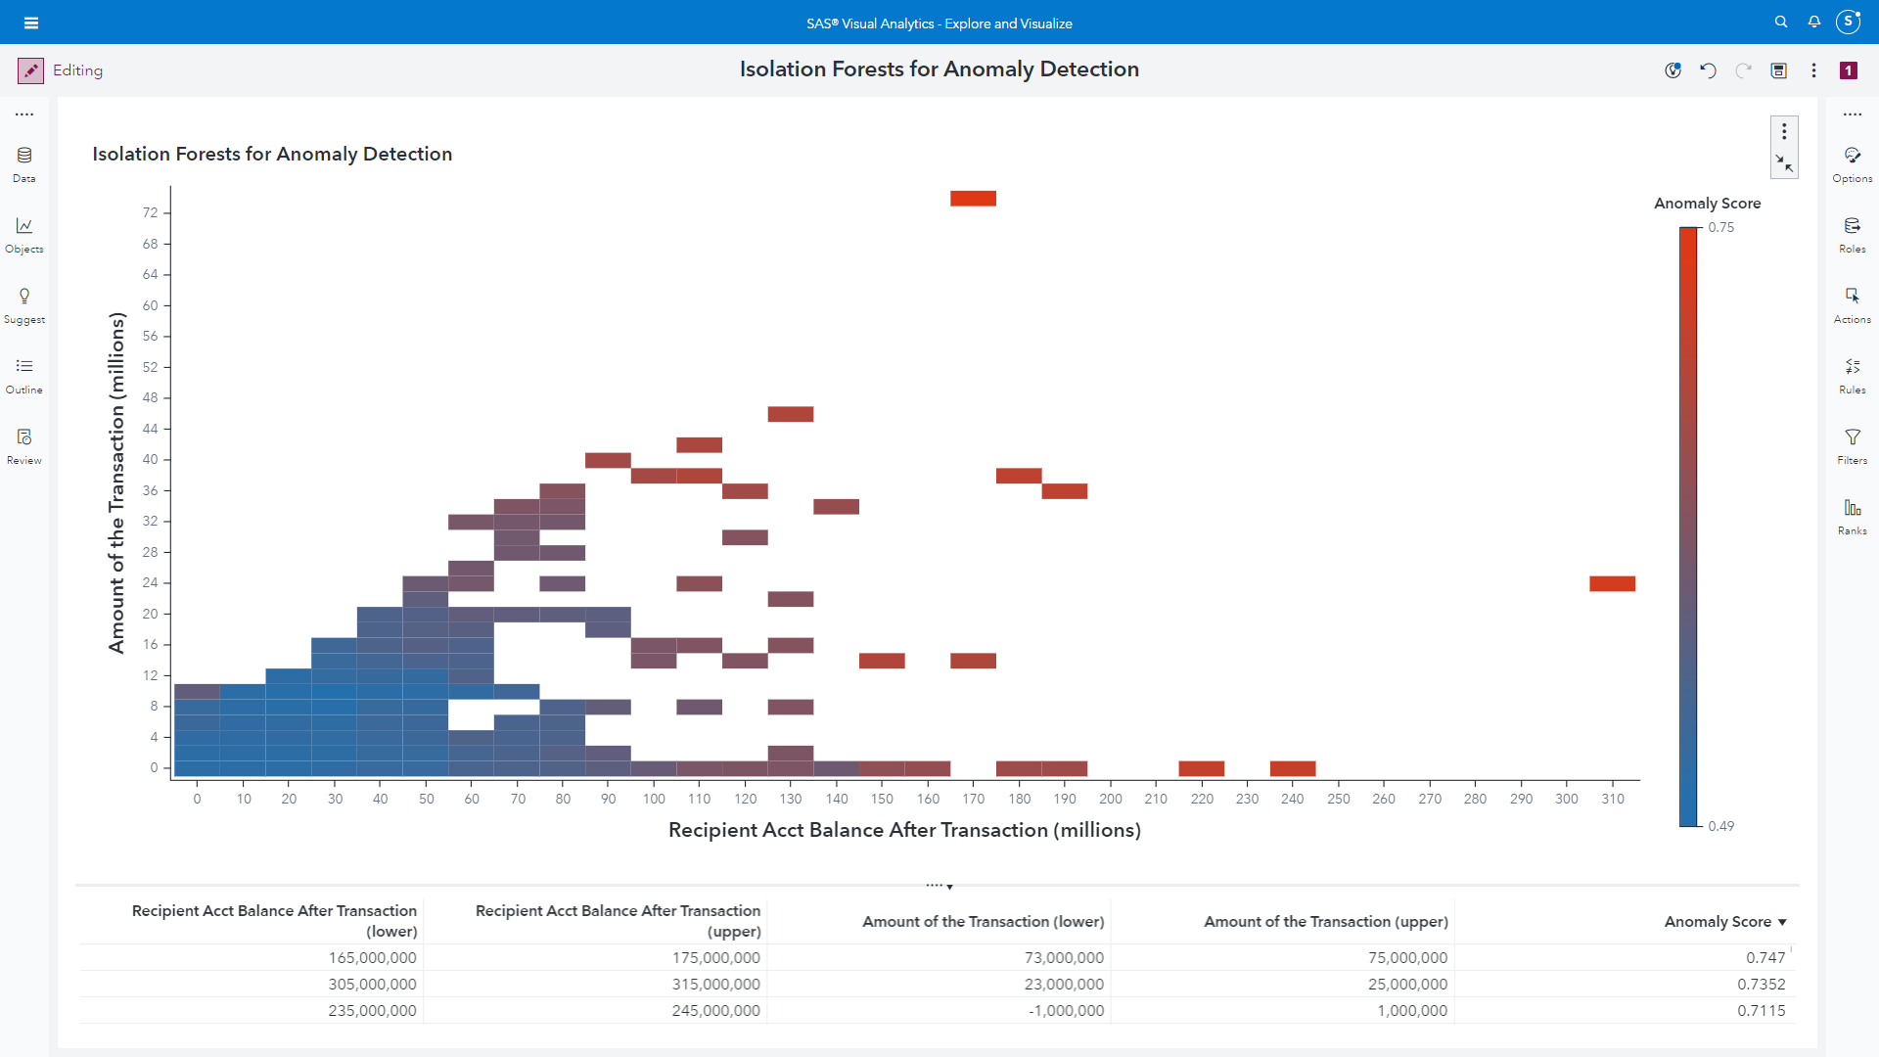Open the Ranks panel
This screenshot has width=1879, height=1057.
coord(1852,516)
